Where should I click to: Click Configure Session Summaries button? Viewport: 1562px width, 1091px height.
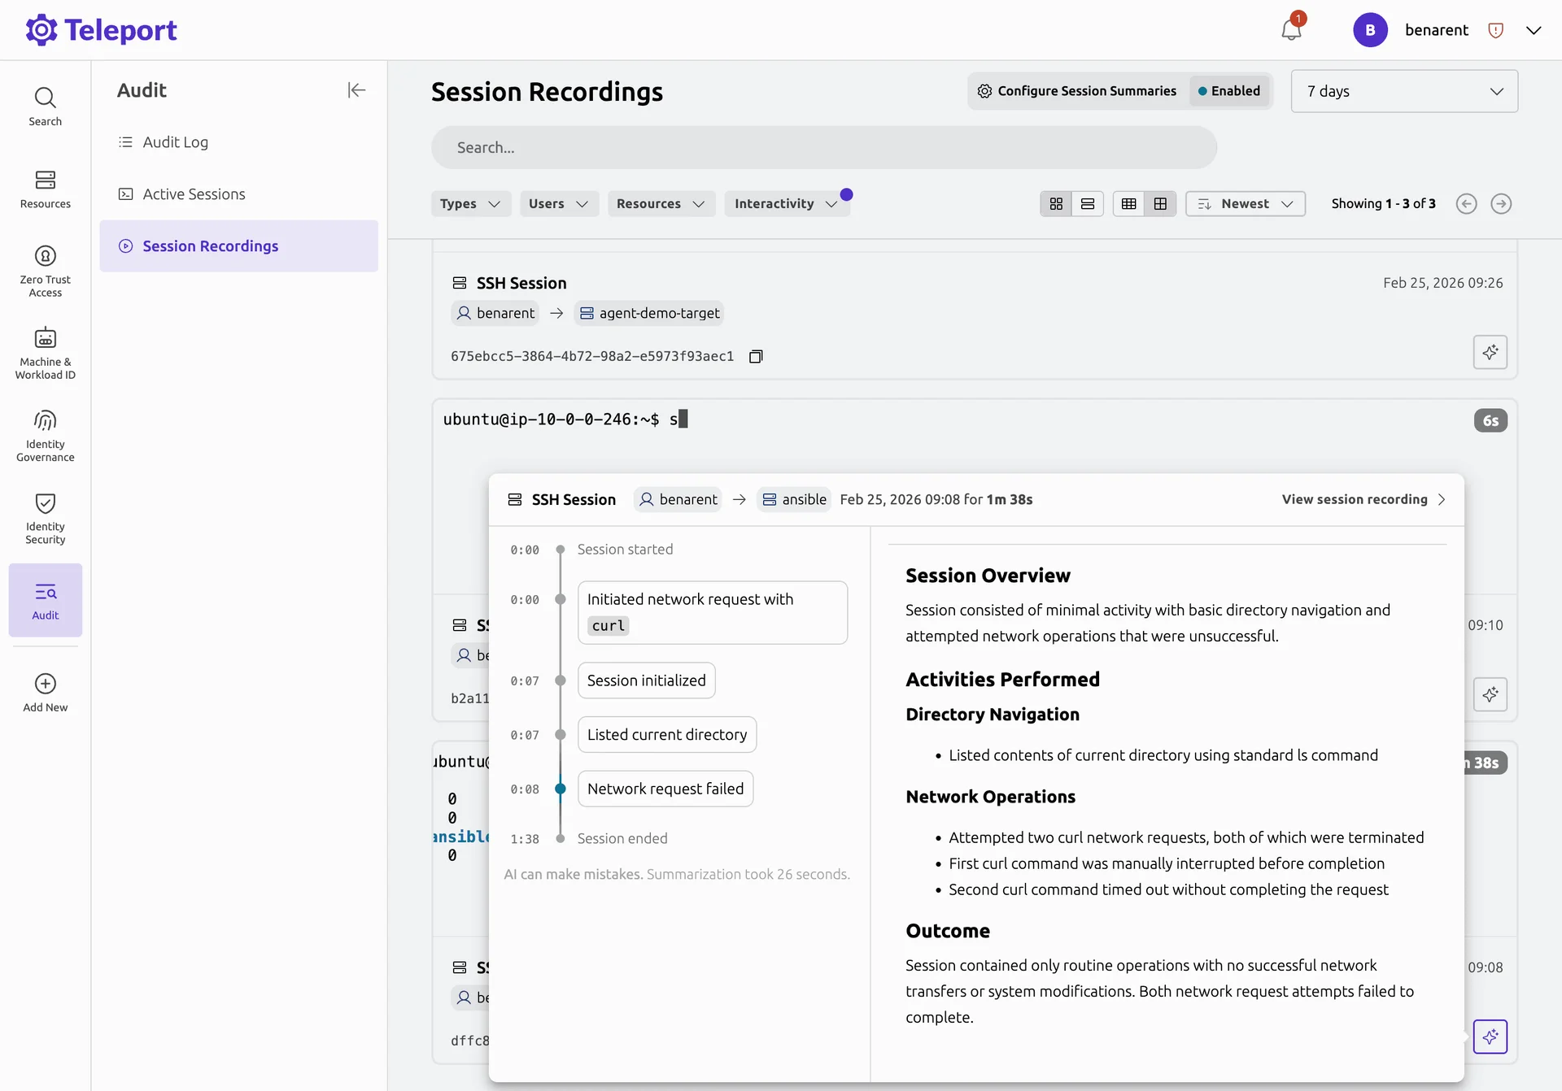[x=1077, y=91]
